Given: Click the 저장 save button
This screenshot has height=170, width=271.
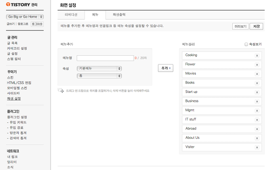Looking at the screenshot, I should point(257,27).
